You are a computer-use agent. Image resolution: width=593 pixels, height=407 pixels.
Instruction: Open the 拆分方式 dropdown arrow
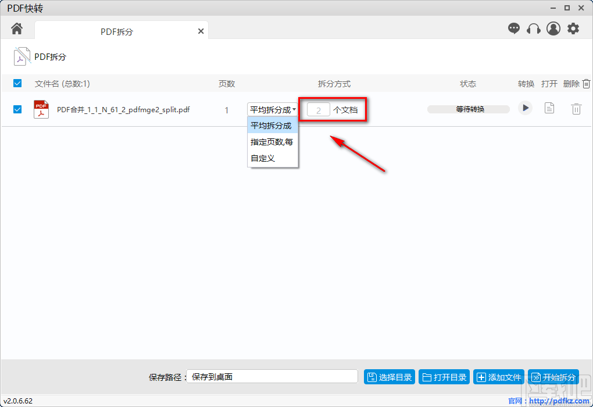[x=294, y=109]
